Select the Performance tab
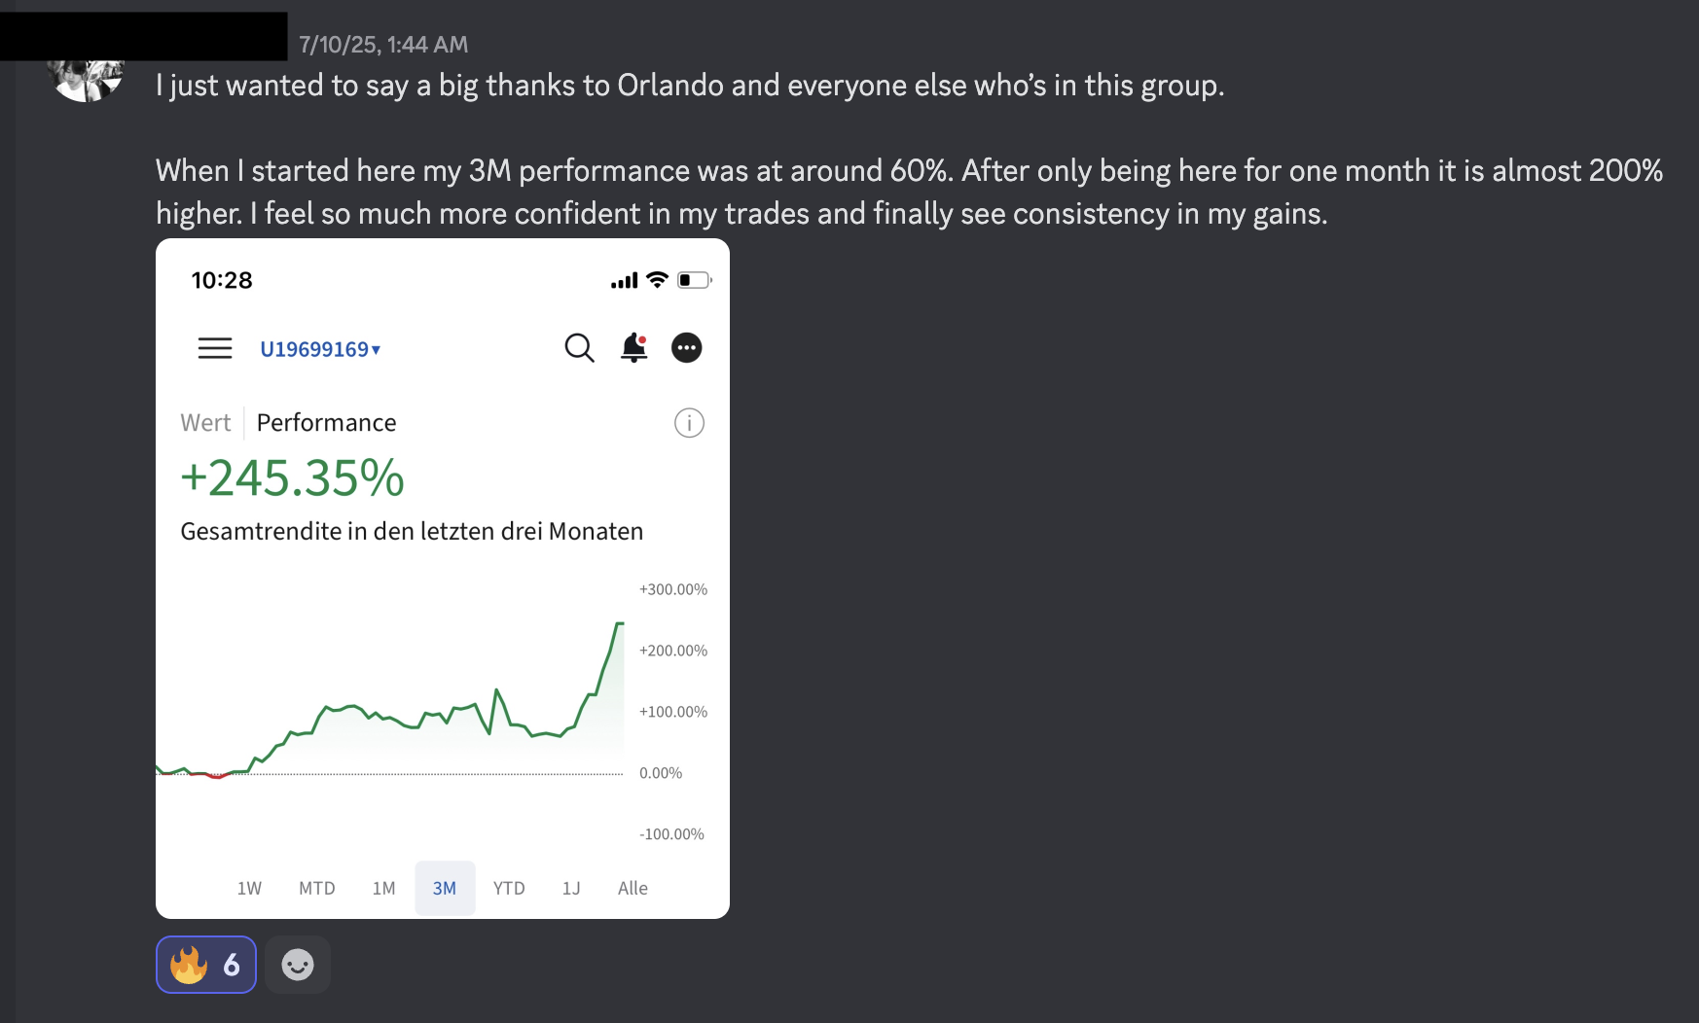 click(x=326, y=423)
